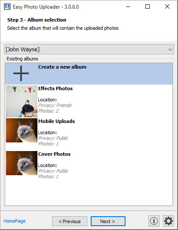Click the 'Cover Photos' album title

[54, 154]
